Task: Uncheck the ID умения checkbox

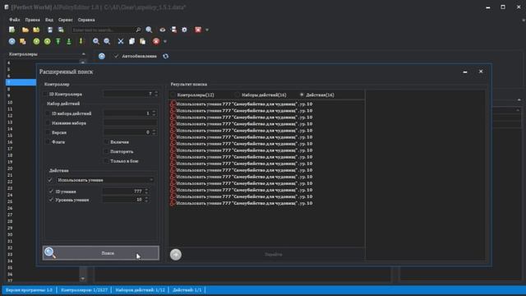Action: pyautogui.click(x=51, y=192)
